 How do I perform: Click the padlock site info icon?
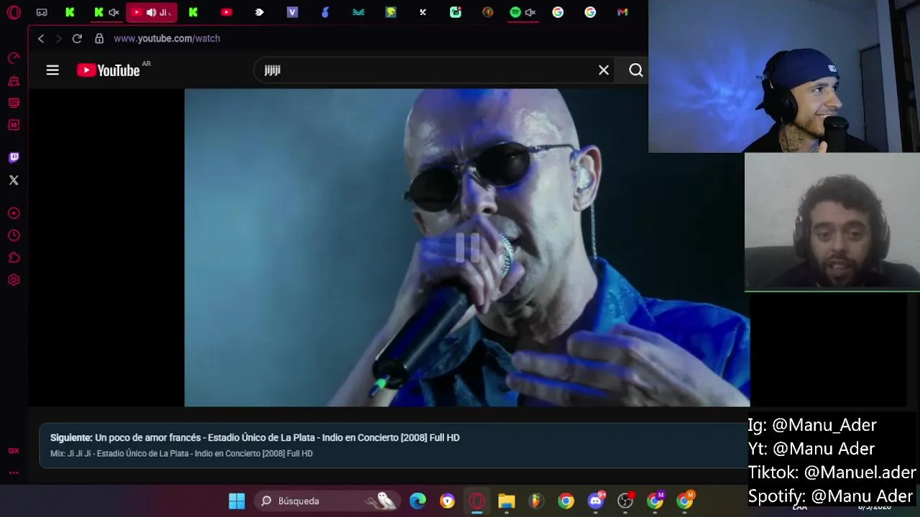coord(99,39)
